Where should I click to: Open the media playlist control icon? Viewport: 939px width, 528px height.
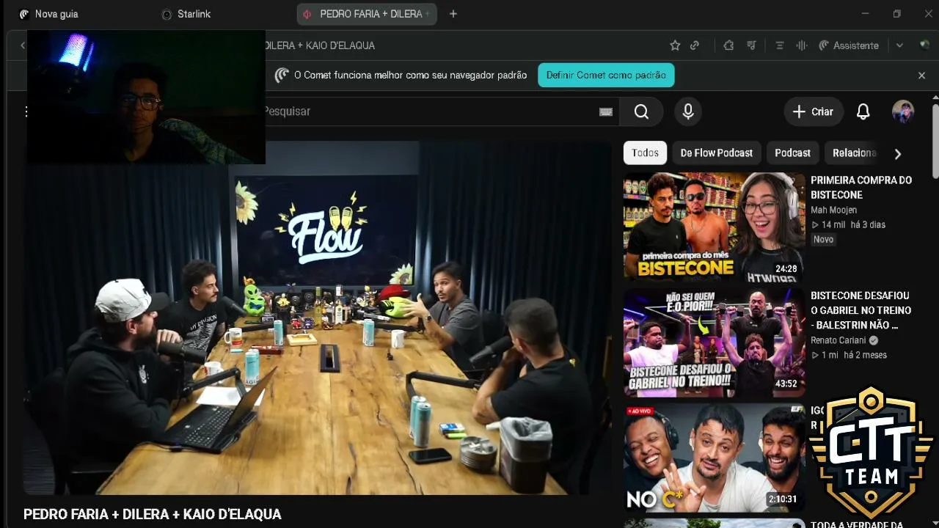point(751,45)
